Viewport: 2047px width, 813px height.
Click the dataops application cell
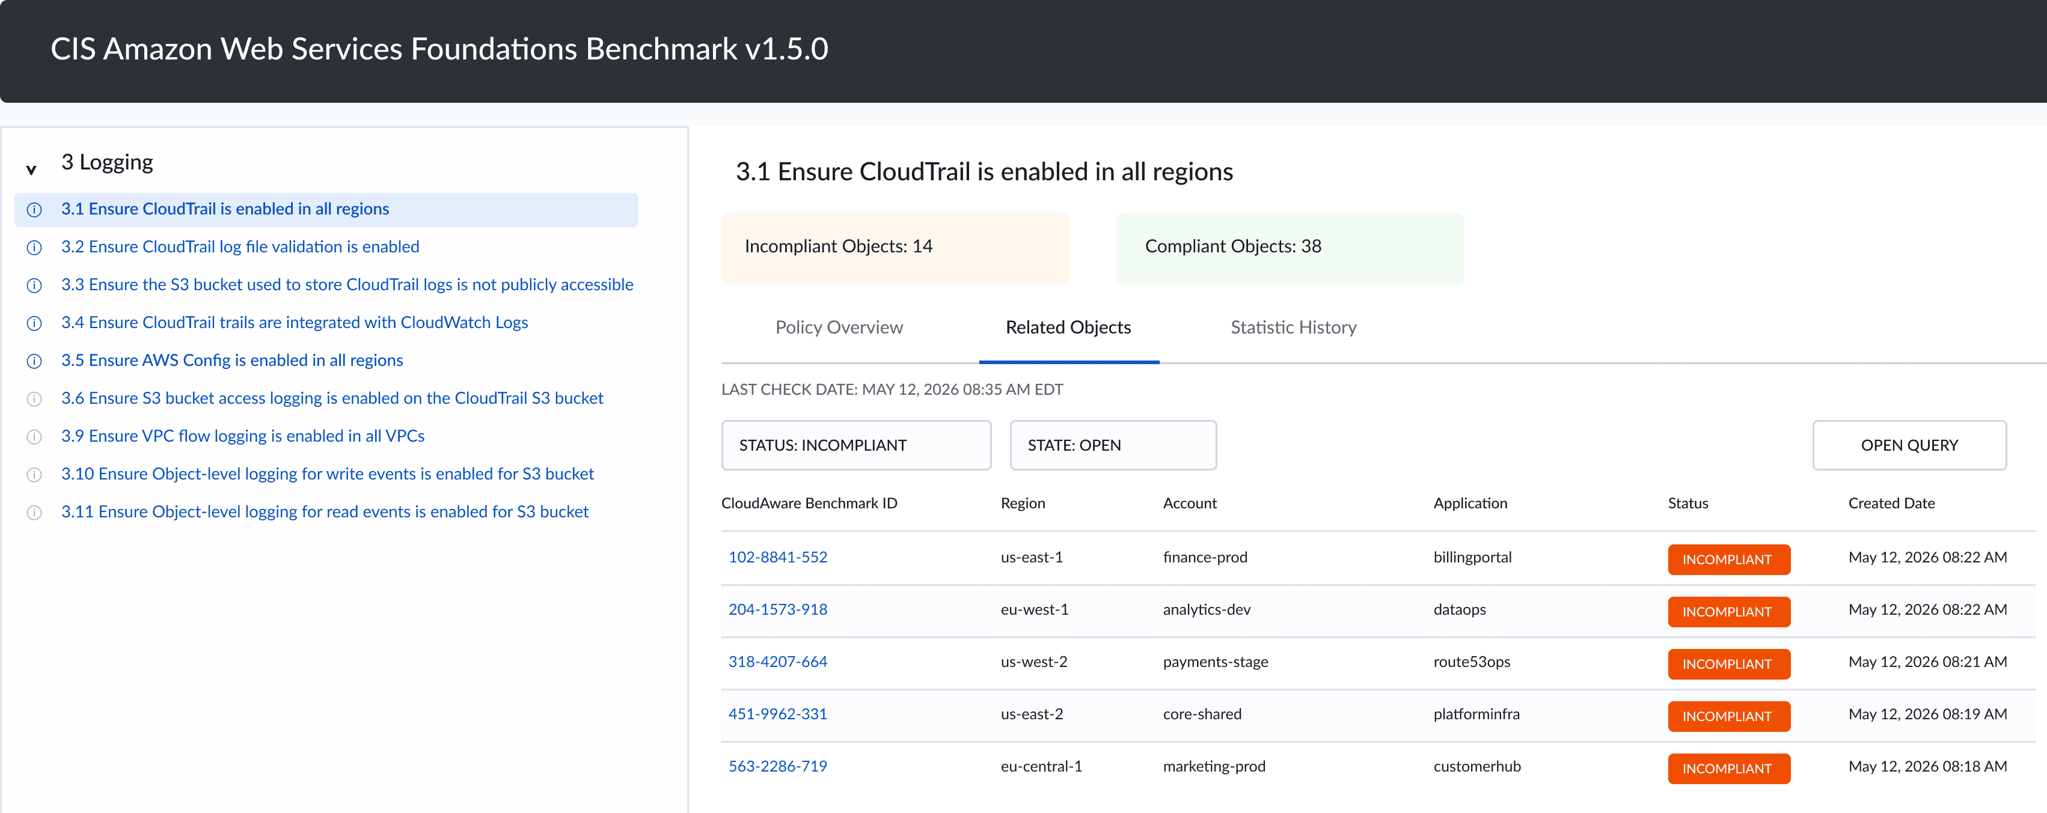(x=1459, y=610)
